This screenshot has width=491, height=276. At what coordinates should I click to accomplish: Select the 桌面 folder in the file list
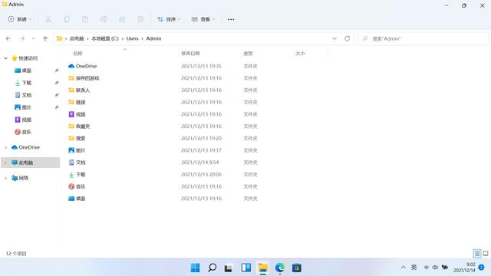click(x=81, y=199)
